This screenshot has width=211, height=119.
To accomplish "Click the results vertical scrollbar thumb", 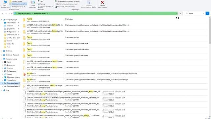I will pos(210,31).
